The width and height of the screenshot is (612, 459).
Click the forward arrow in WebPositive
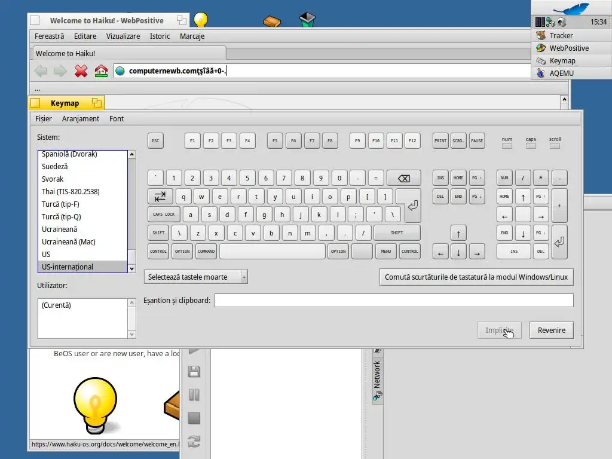pyautogui.click(x=60, y=71)
